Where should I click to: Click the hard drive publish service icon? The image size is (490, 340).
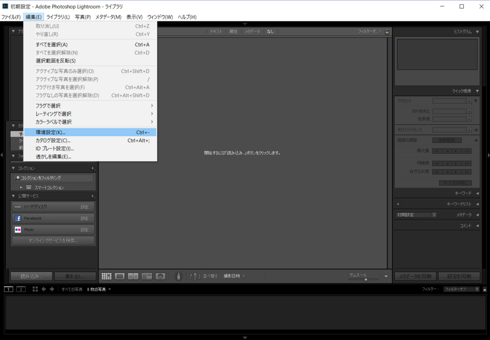18,207
